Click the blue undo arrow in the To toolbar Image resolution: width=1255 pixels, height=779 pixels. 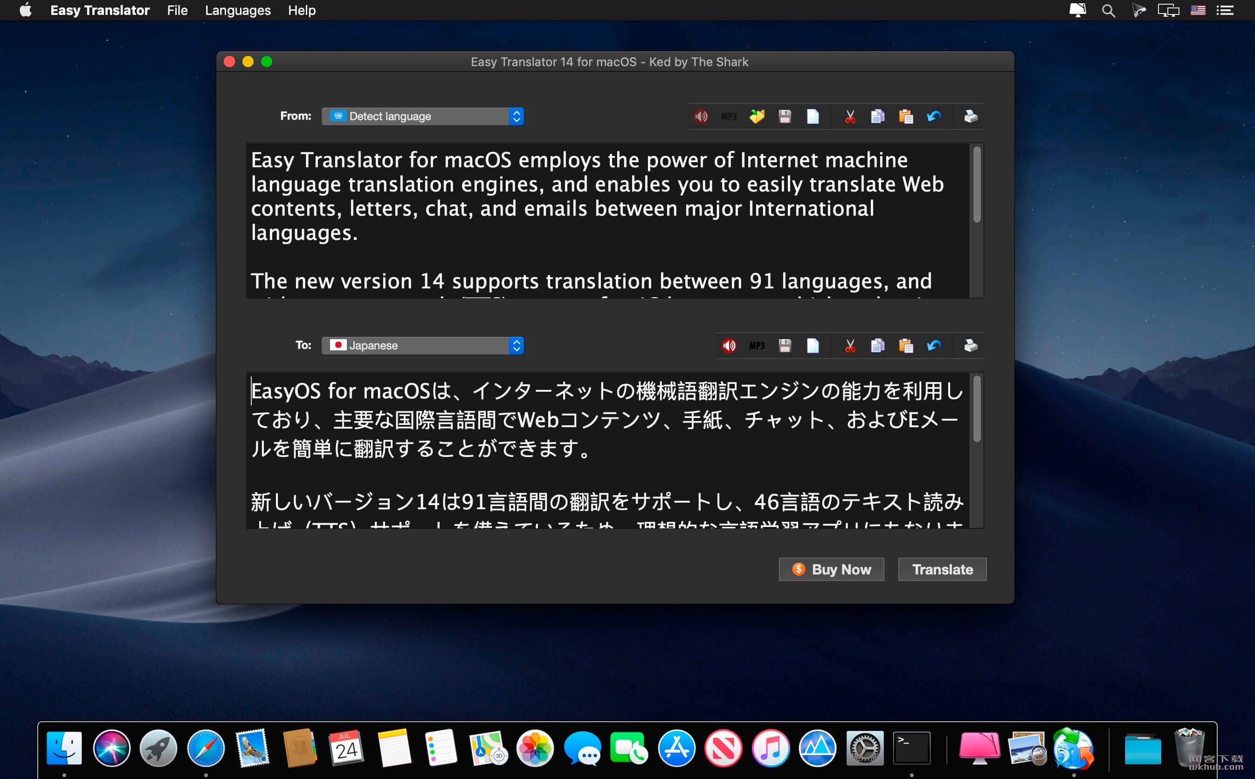tap(933, 346)
